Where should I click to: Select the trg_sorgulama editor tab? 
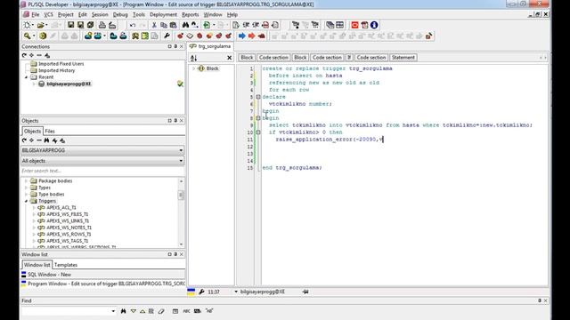210,46
